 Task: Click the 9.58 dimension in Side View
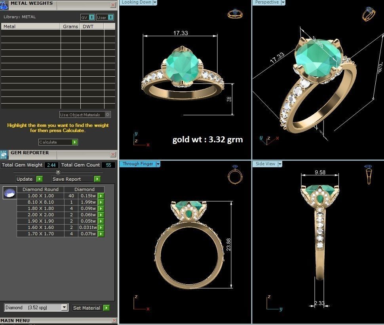click(320, 172)
